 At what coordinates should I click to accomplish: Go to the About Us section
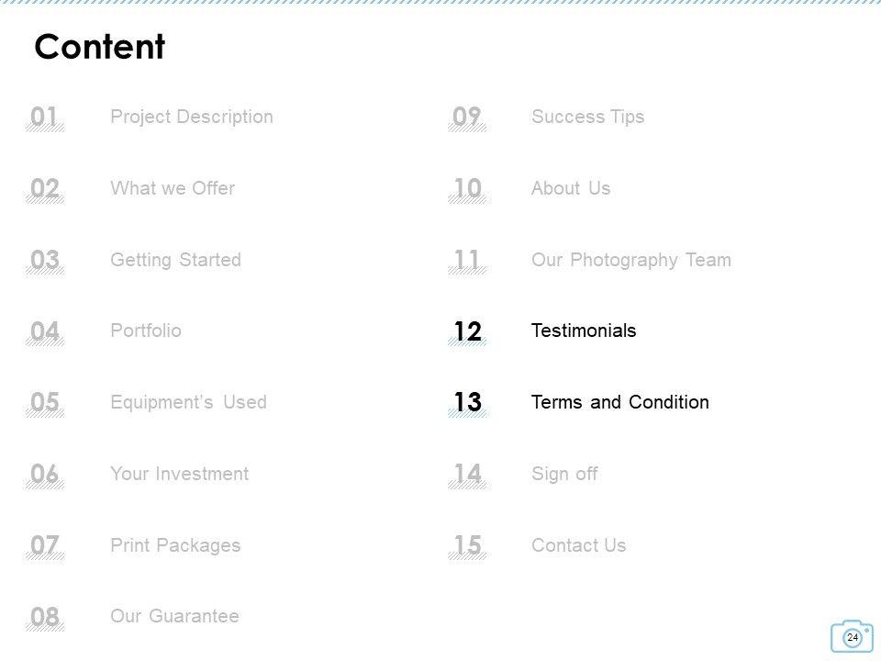(570, 188)
